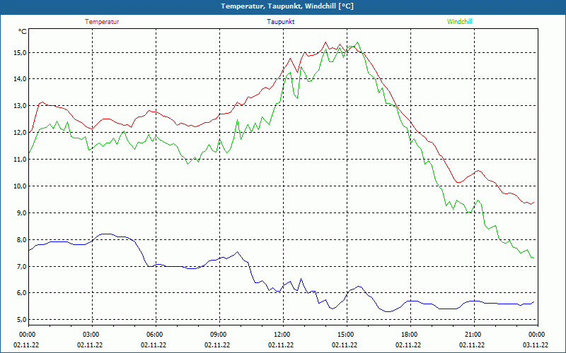
Task: Click the 14,0 y-axis value
Action: (x=21, y=79)
